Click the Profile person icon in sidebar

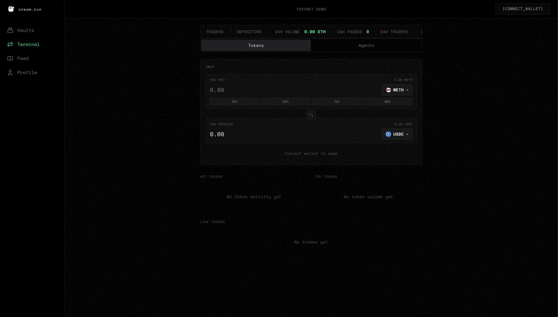pyautogui.click(x=10, y=73)
